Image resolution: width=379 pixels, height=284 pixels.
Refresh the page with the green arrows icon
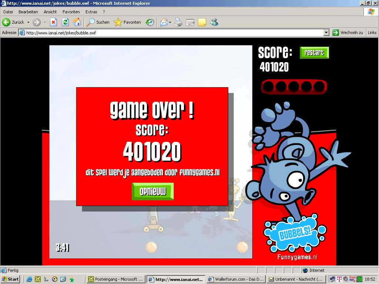pyautogui.click(x=65, y=22)
